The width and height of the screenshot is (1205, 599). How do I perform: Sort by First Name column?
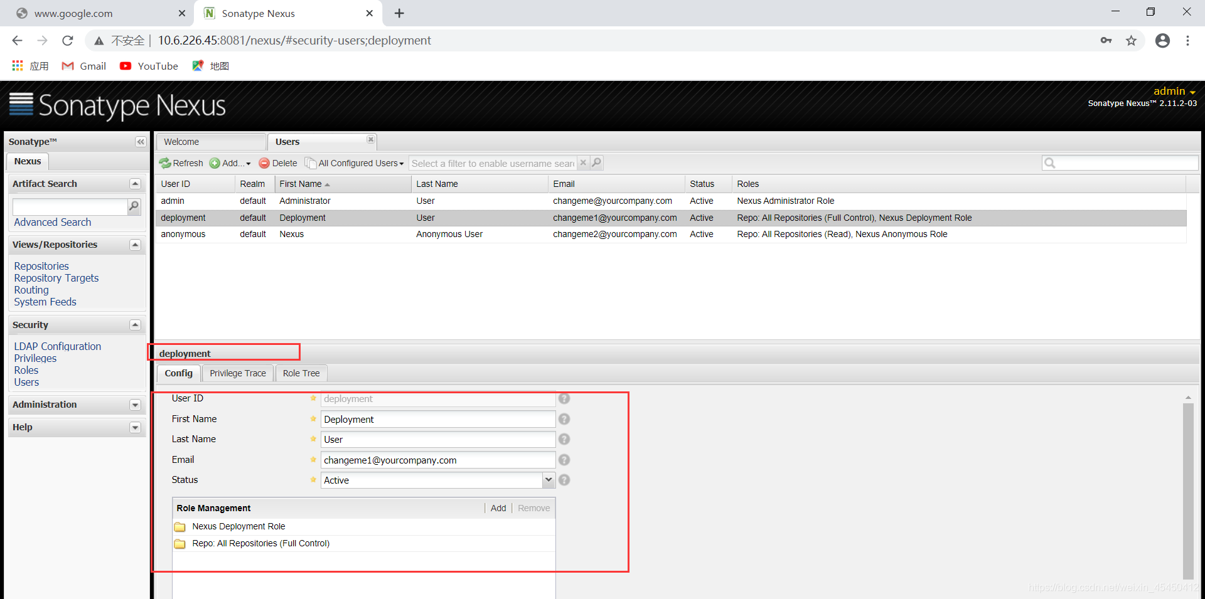pos(342,184)
